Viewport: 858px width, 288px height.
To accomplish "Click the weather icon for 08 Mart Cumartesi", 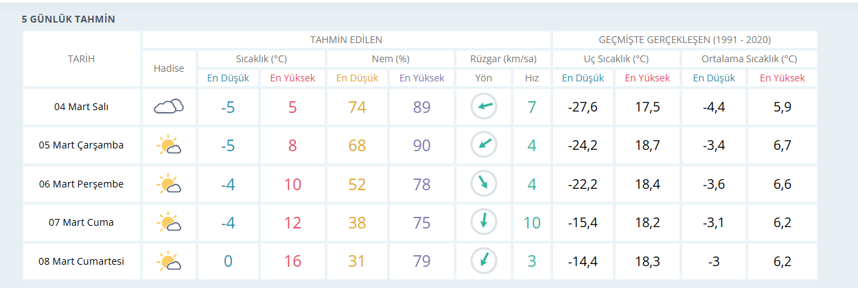I will [168, 261].
